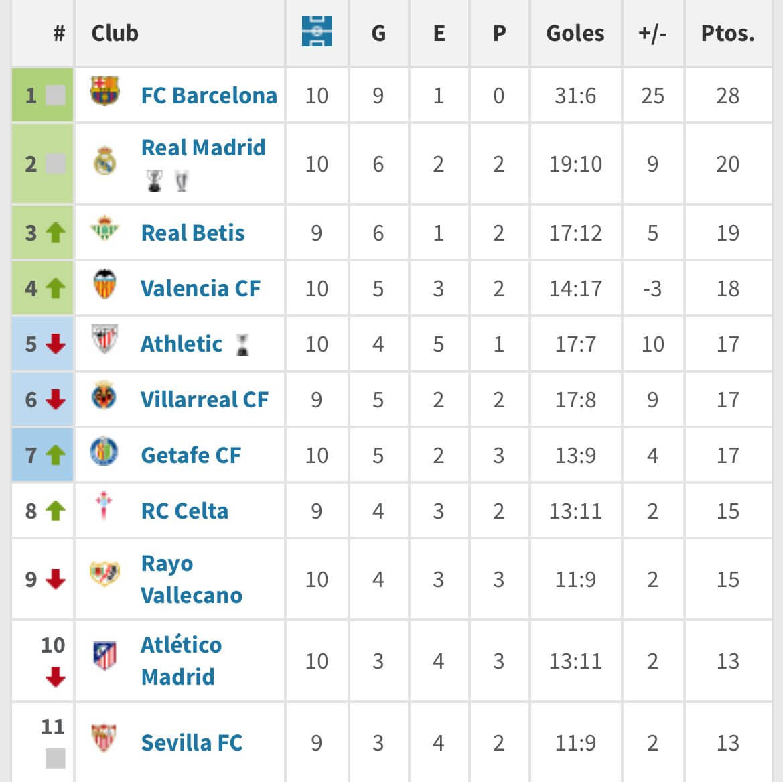Click the Villarreal CF club crest

click(104, 395)
